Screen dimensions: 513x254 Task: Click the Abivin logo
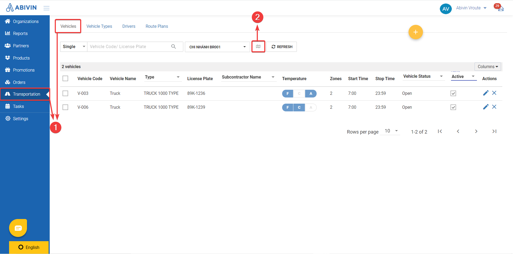coord(21,7)
